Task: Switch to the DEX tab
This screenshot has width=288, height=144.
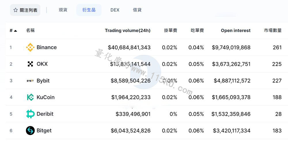Action: (x=115, y=10)
